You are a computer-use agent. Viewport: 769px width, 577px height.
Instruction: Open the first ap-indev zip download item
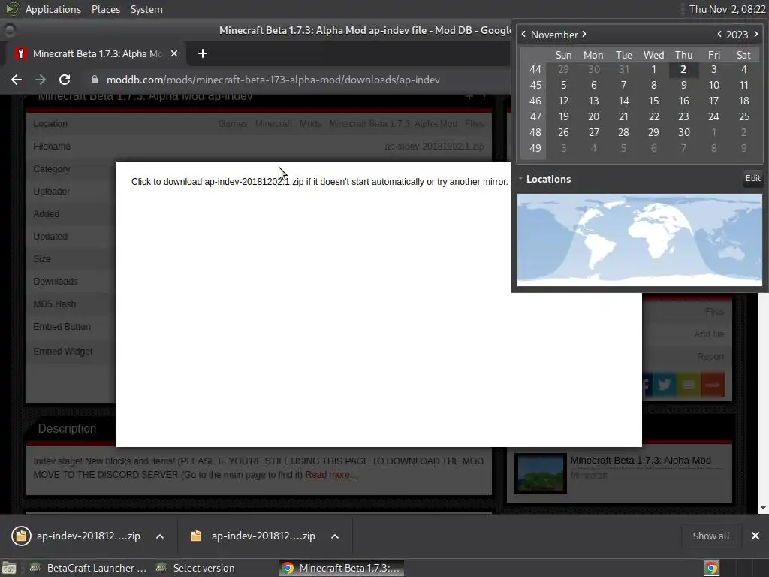(x=77, y=536)
